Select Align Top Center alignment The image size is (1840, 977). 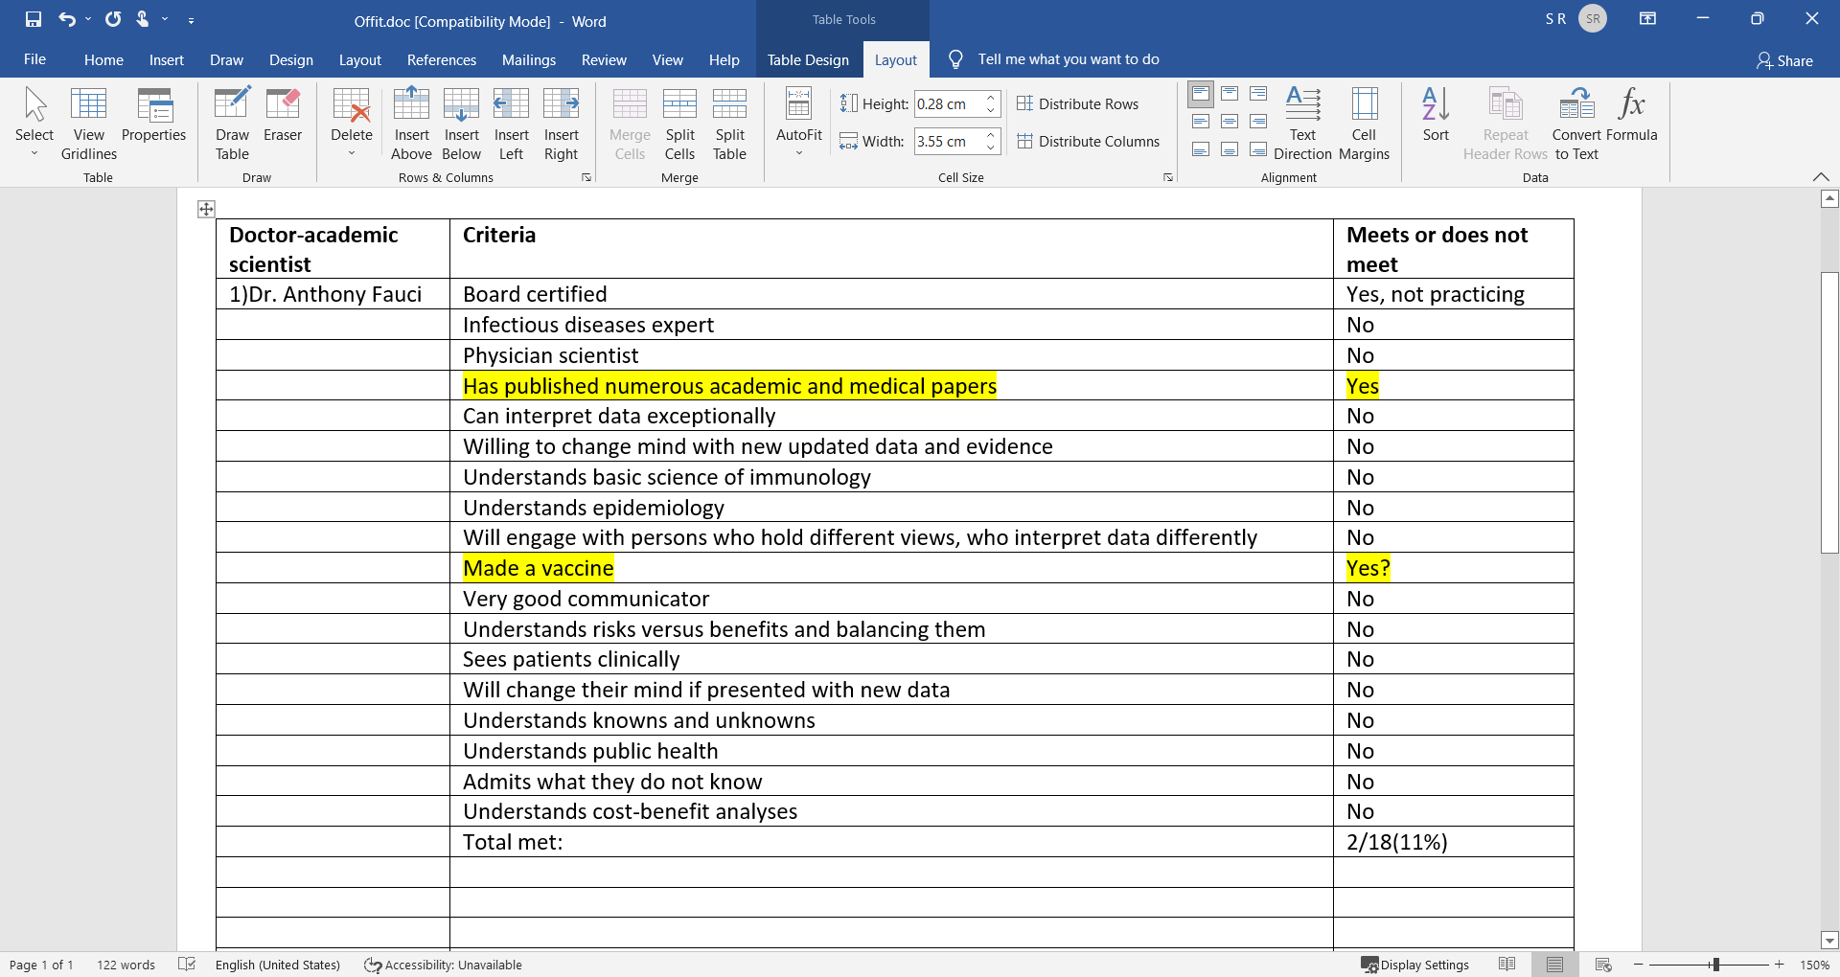[1230, 94]
